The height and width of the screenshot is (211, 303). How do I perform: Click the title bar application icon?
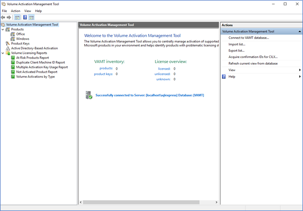tap(3, 4)
